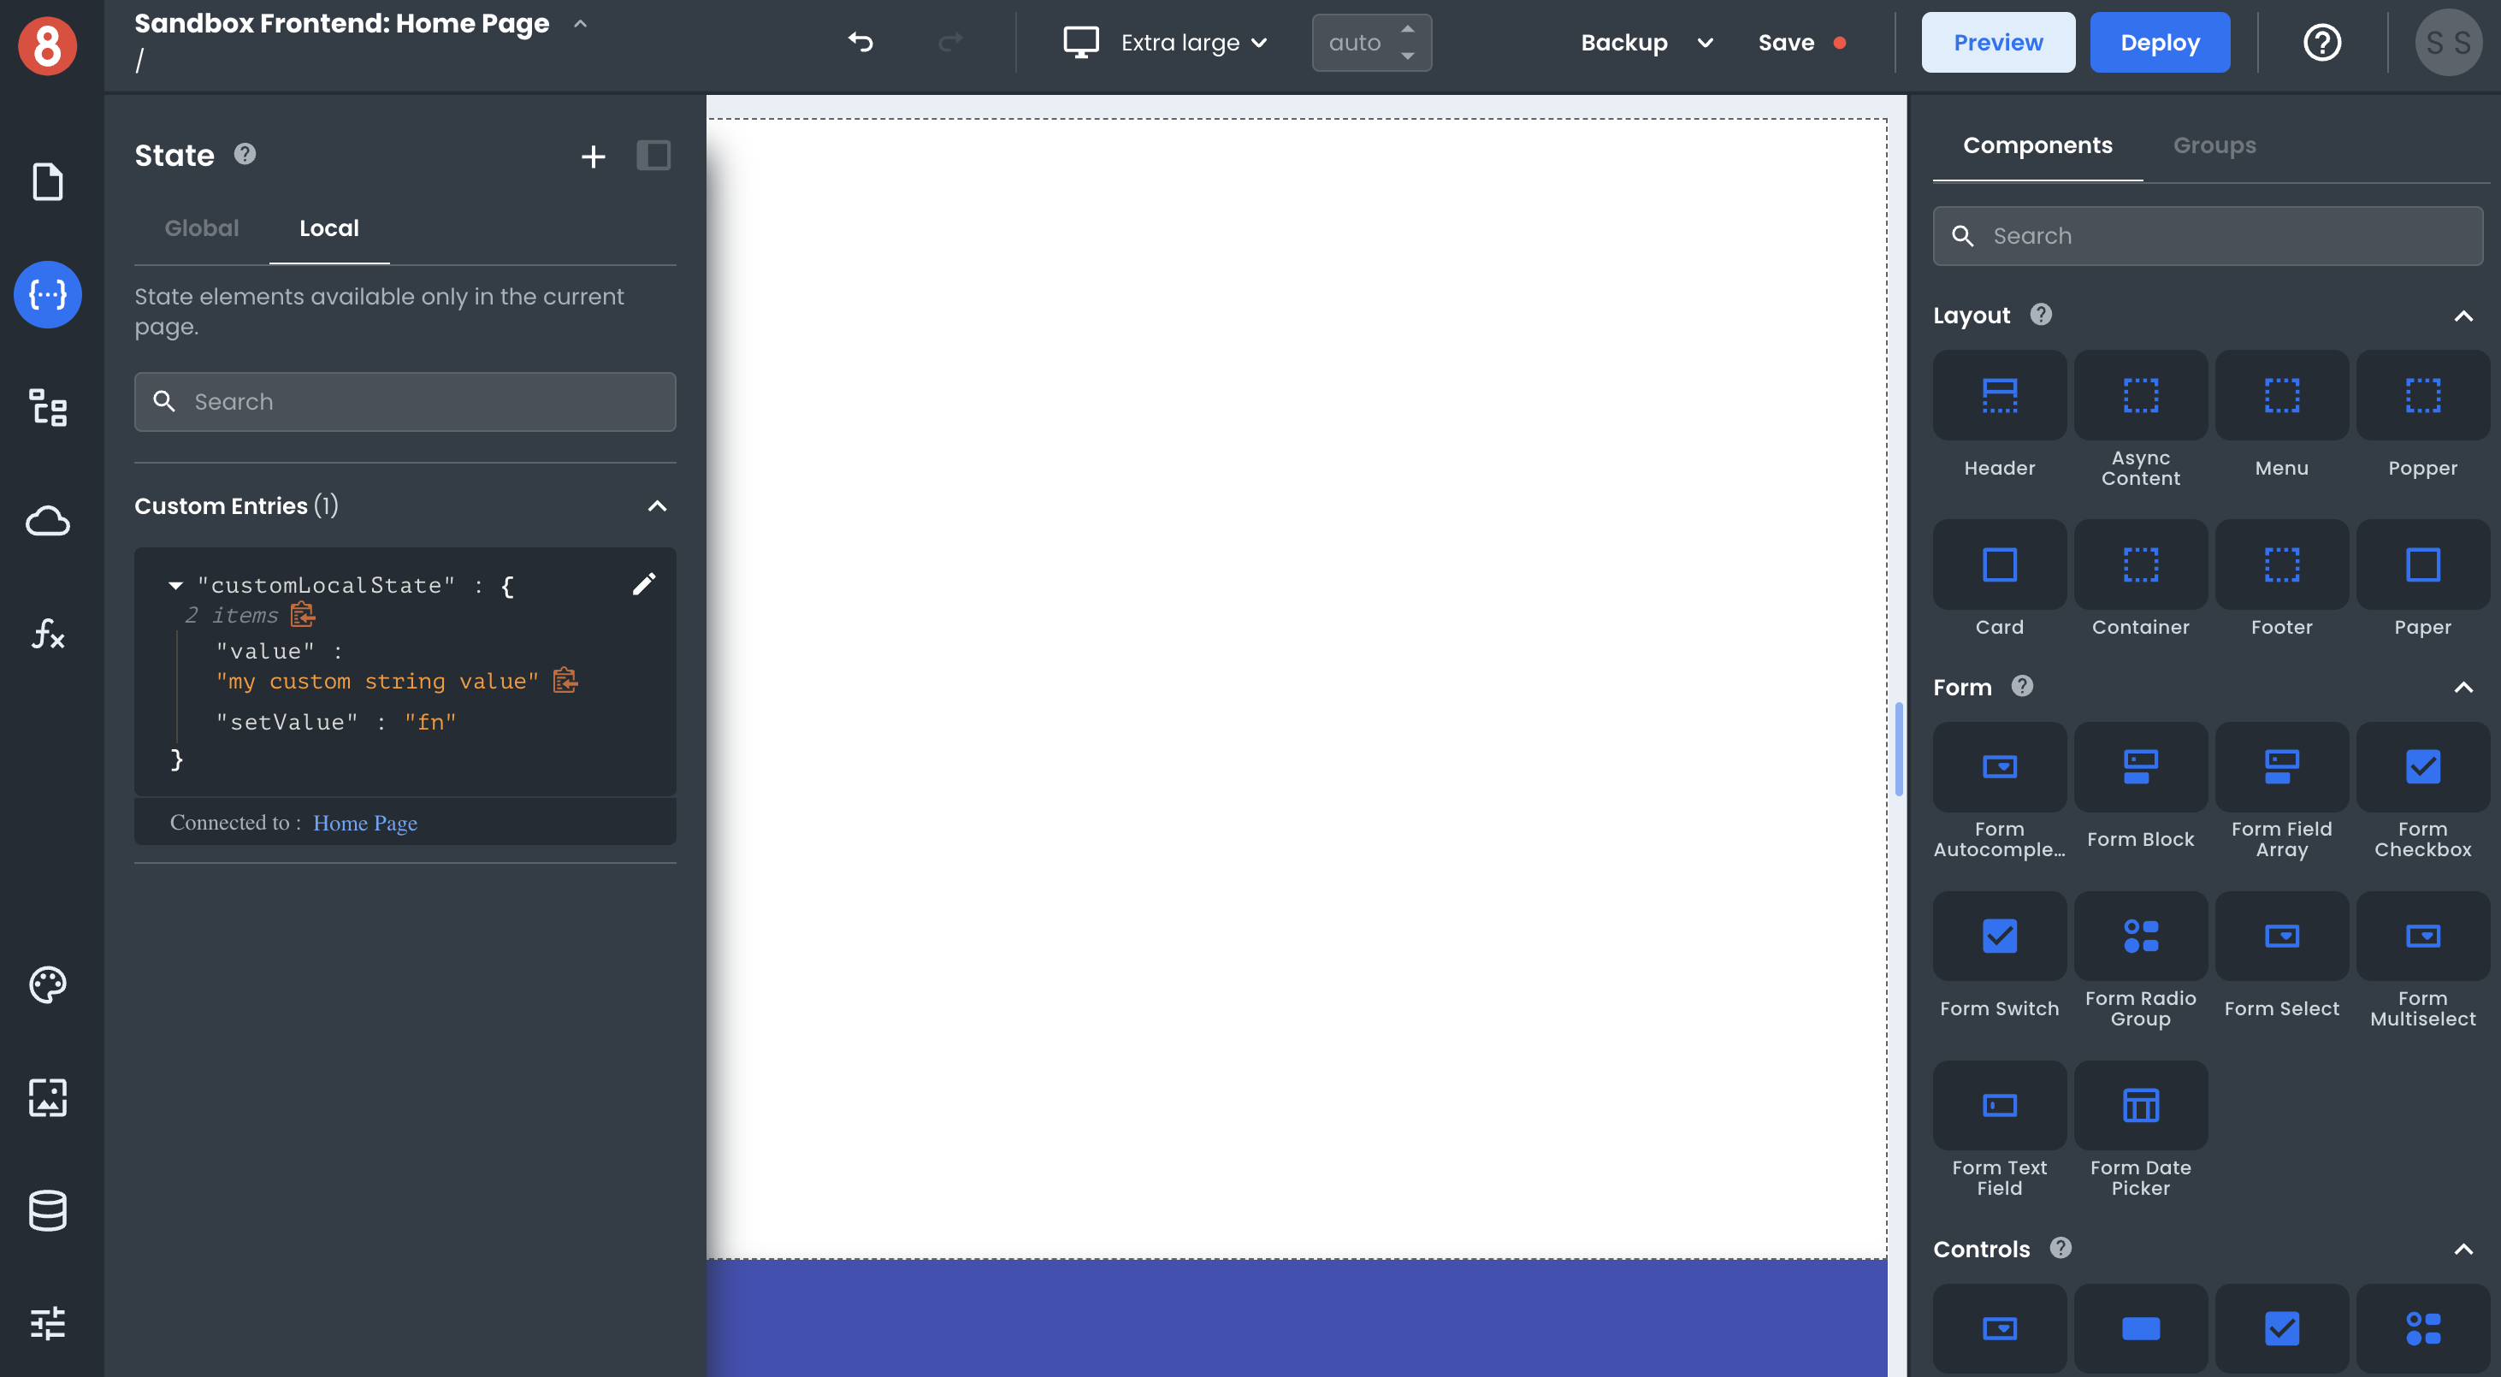
Task: Open the Pages icon in left sidebar
Action: coord(46,181)
